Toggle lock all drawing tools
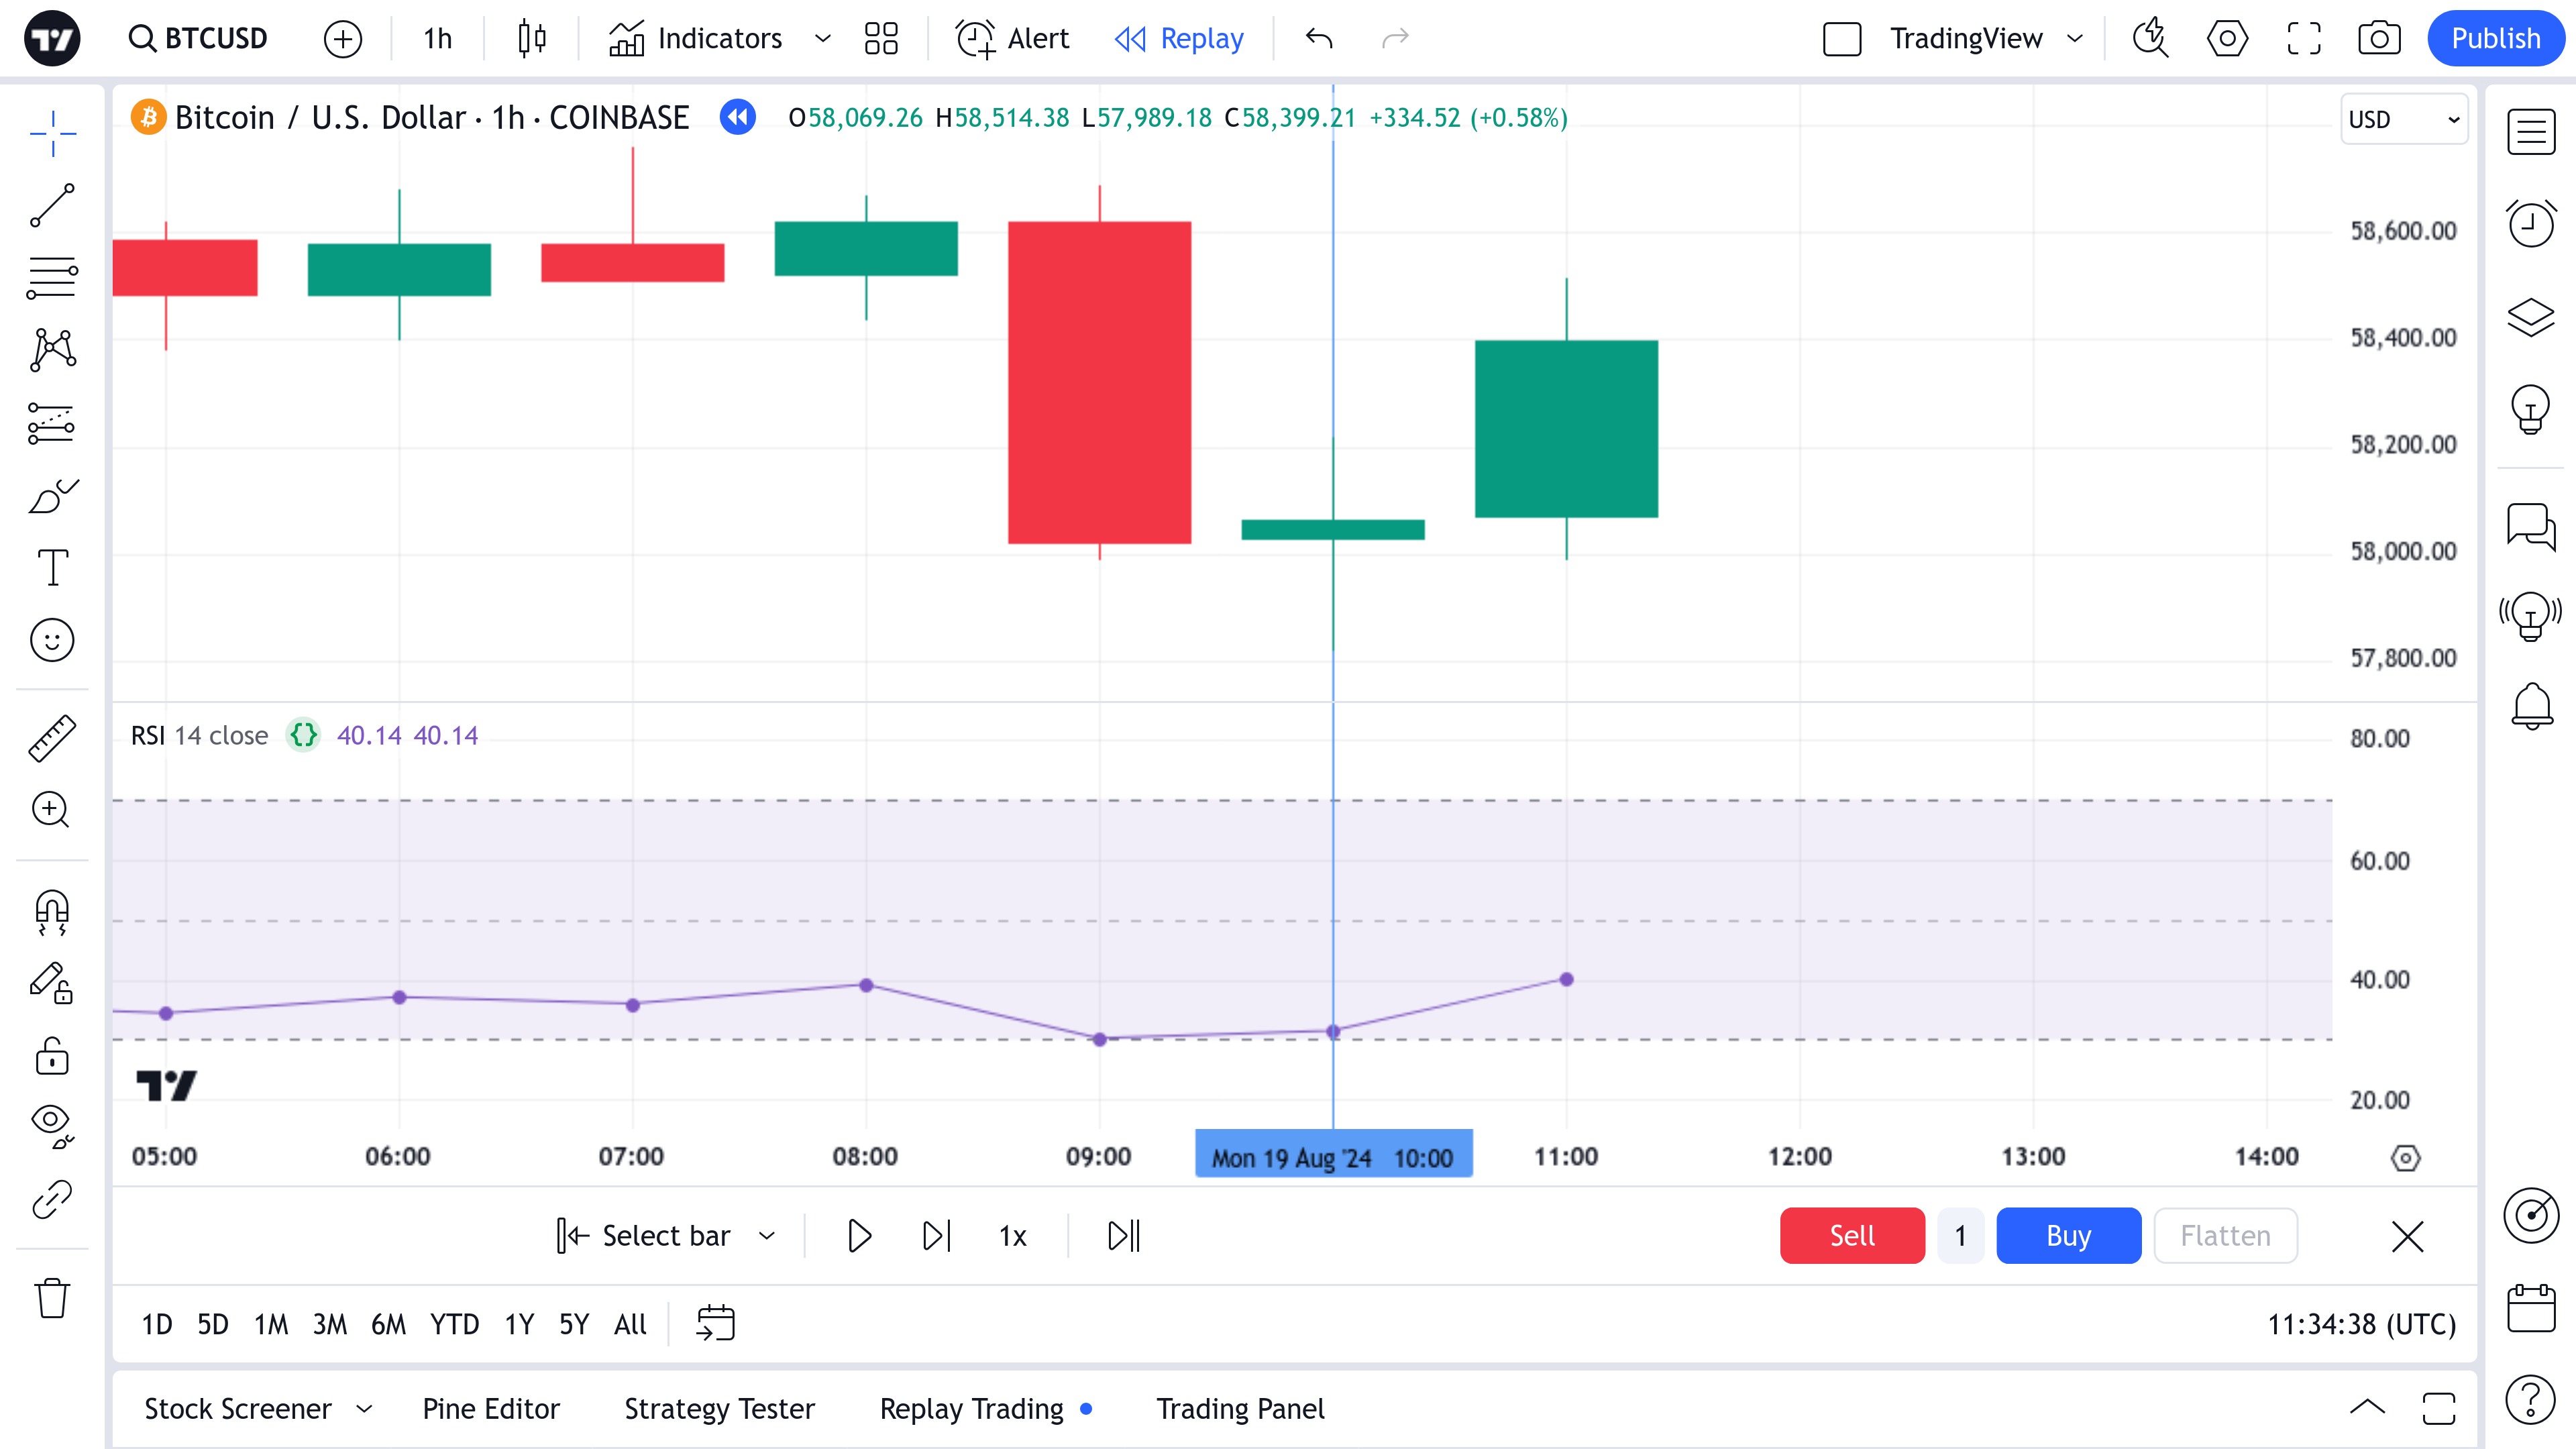Viewport: 2576px width, 1449px height. (x=52, y=1056)
